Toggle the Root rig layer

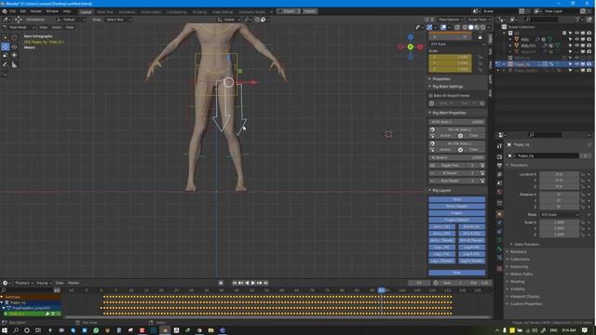click(457, 273)
